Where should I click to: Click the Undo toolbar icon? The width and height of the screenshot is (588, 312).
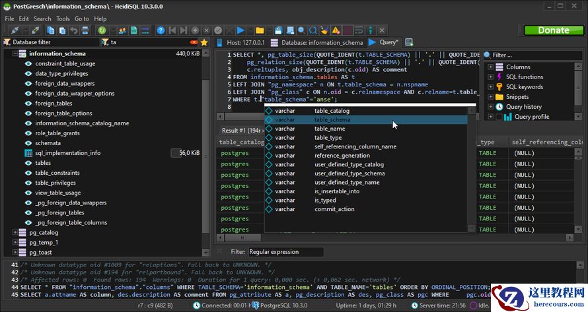pos(75,30)
